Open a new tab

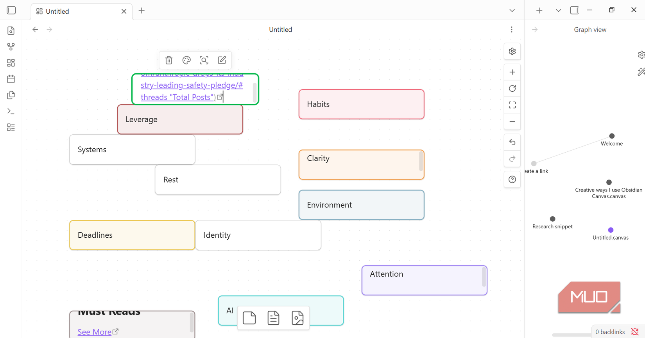click(142, 11)
